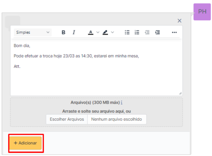The height and width of the screenshot is (156, 212).
Task: Click the Adicionar button
Action: (25, 143)
